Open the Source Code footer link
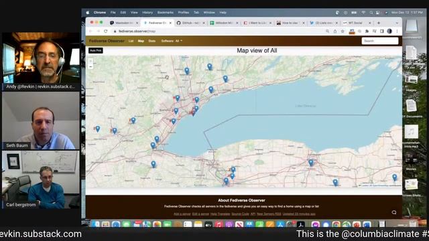 point(240,214)
